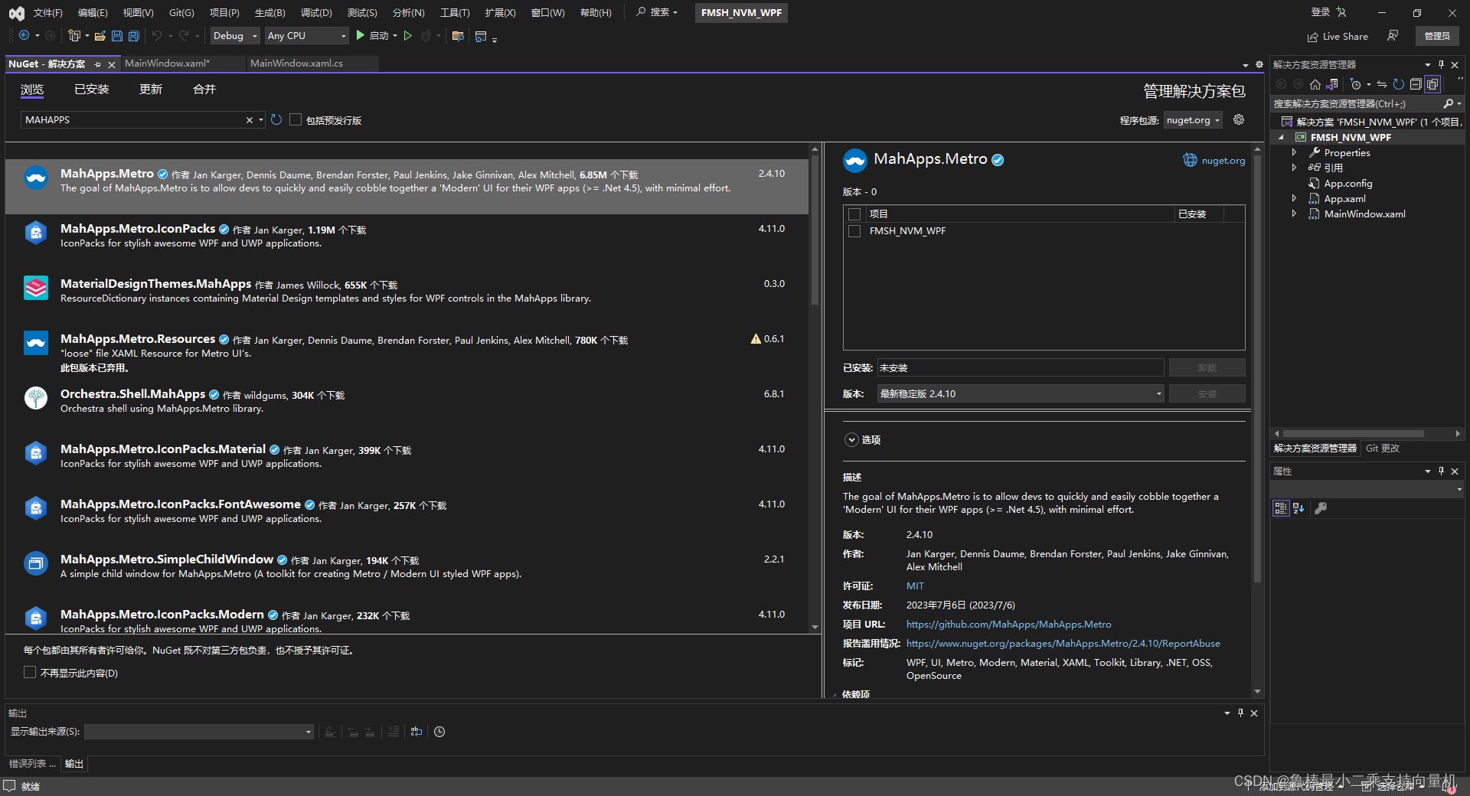Sync with active document in Solution Explorer
Image resolution: width=1470 pixels, height=796 pixels.
point(1382,84)
